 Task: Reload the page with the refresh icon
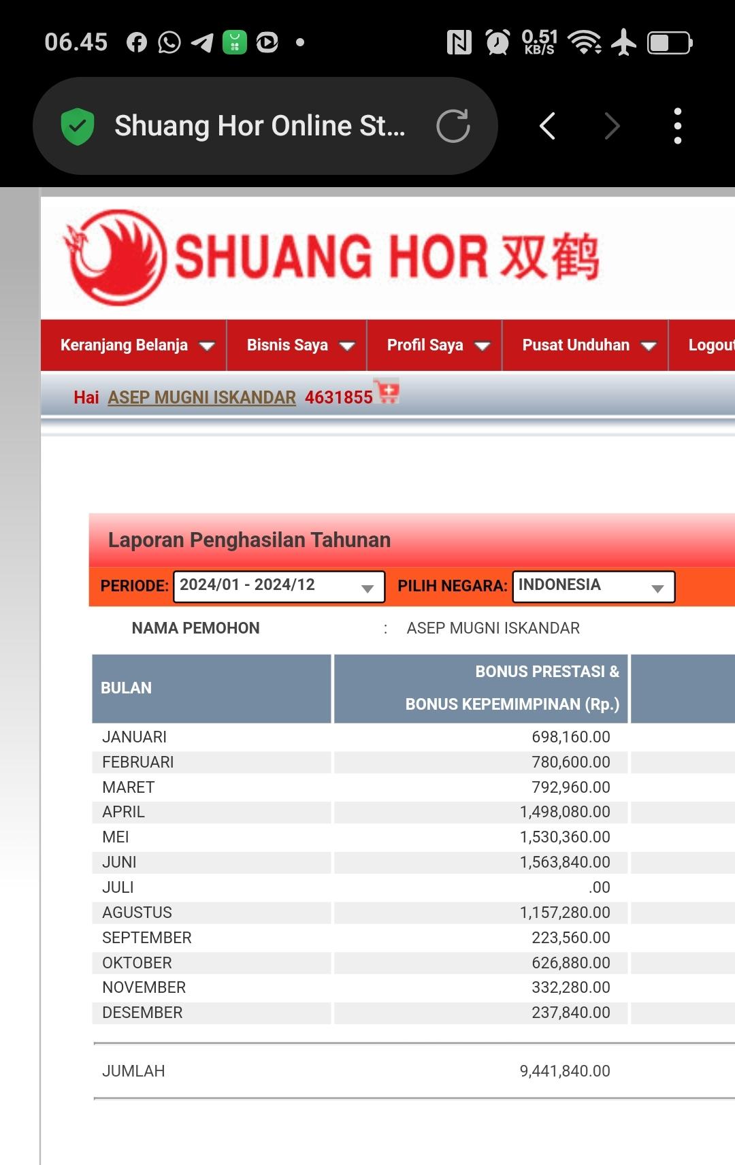point(453,126)
